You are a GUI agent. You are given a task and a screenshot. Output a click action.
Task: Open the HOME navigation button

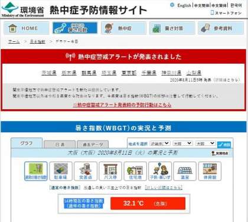click(26, 28)
